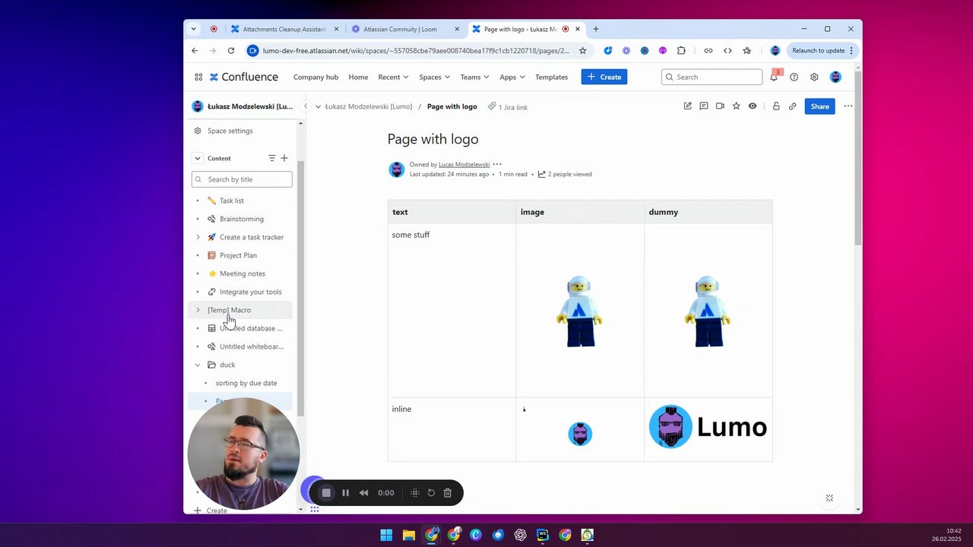
Task: Open Space settings in sidebar
Action: (230, 131)
